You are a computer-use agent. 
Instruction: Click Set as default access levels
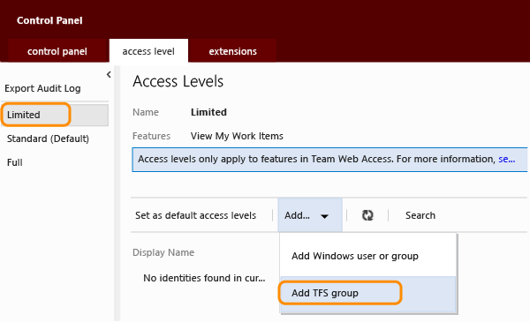click(x=196, y=215)
